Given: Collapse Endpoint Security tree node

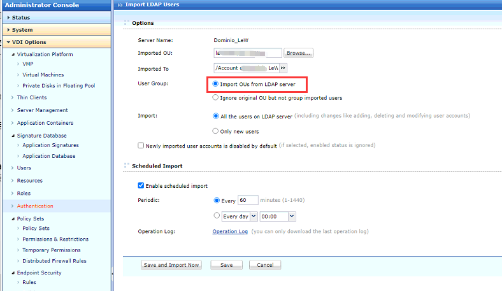Looking at the screenshot, I should 13,273.
